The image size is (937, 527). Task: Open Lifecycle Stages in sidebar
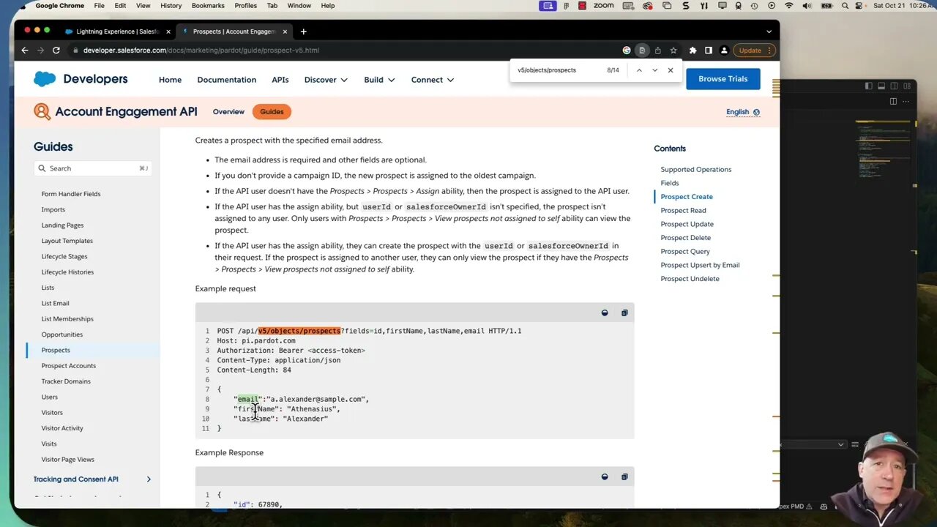(x=64, y=256)
